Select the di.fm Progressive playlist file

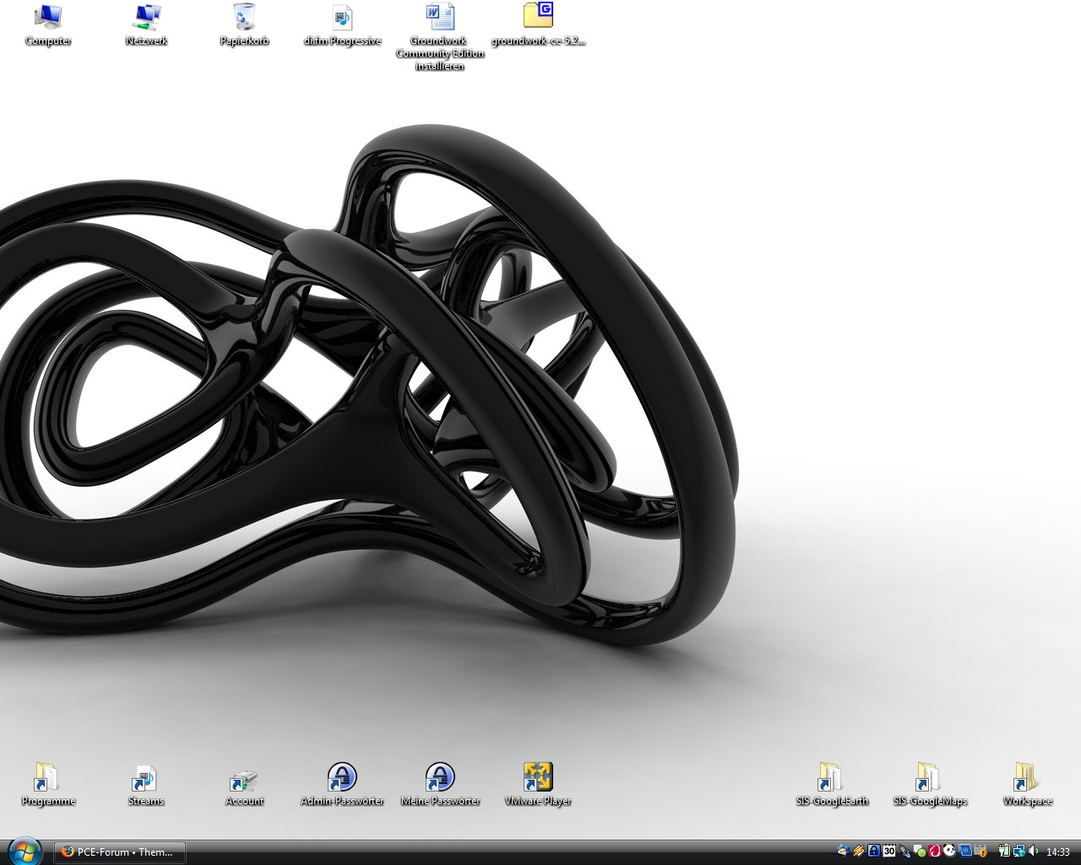coord(342,17)
